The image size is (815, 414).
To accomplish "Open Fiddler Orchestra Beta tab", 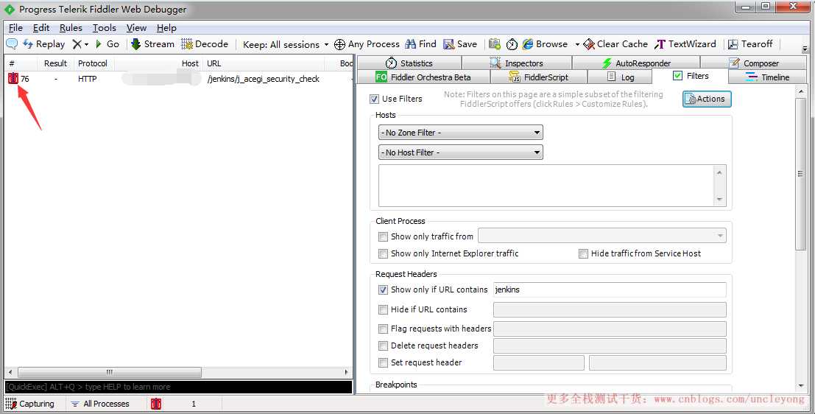I will click(x=423, y=77).
